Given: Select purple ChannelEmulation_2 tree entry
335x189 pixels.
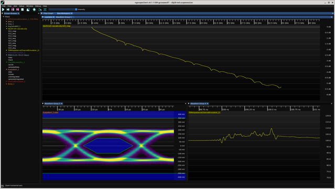Looking at the screenshot, I should (16, 53).
